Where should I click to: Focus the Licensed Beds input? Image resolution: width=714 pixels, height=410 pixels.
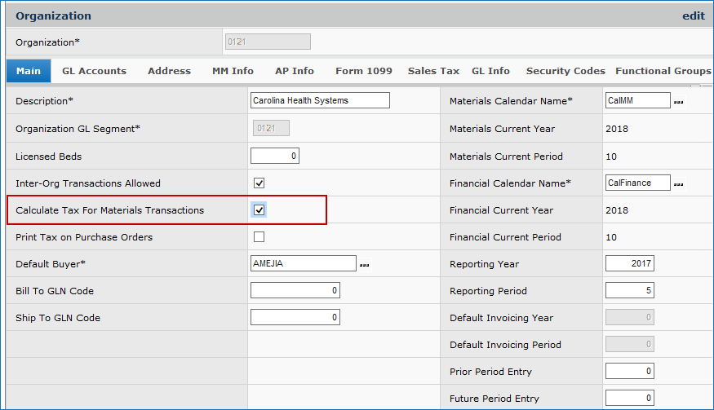pos(275,156)
